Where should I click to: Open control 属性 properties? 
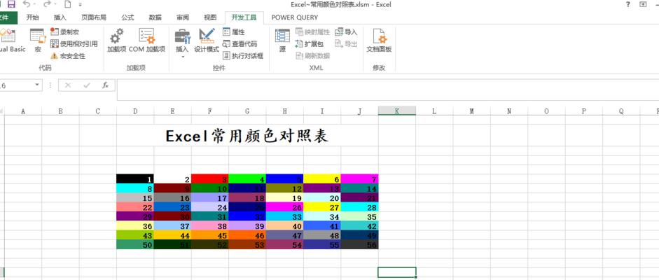(234, 32)
